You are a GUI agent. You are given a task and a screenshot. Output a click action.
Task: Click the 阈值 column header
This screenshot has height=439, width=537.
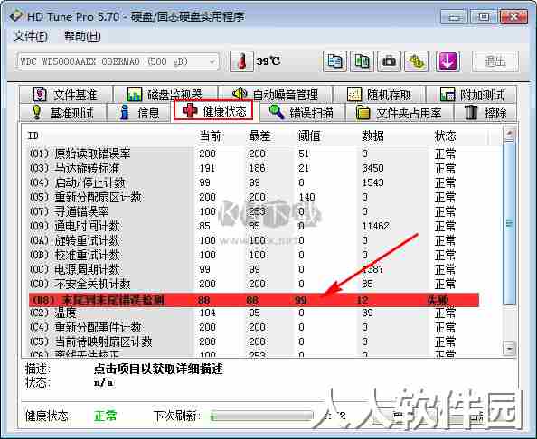click(309, 135)
